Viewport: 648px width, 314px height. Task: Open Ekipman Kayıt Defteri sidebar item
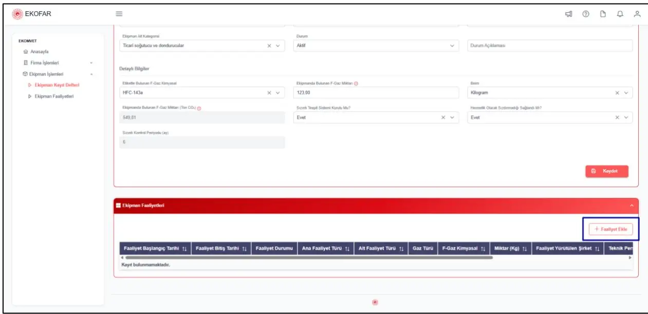[x=57, y=85]
